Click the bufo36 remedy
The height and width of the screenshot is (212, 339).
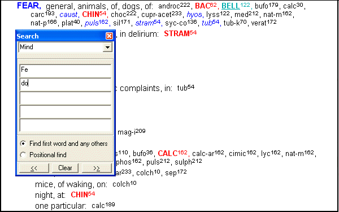[x=143, y=153]
